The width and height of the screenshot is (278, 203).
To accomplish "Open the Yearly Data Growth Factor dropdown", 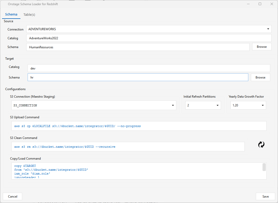I will point(248,105).
